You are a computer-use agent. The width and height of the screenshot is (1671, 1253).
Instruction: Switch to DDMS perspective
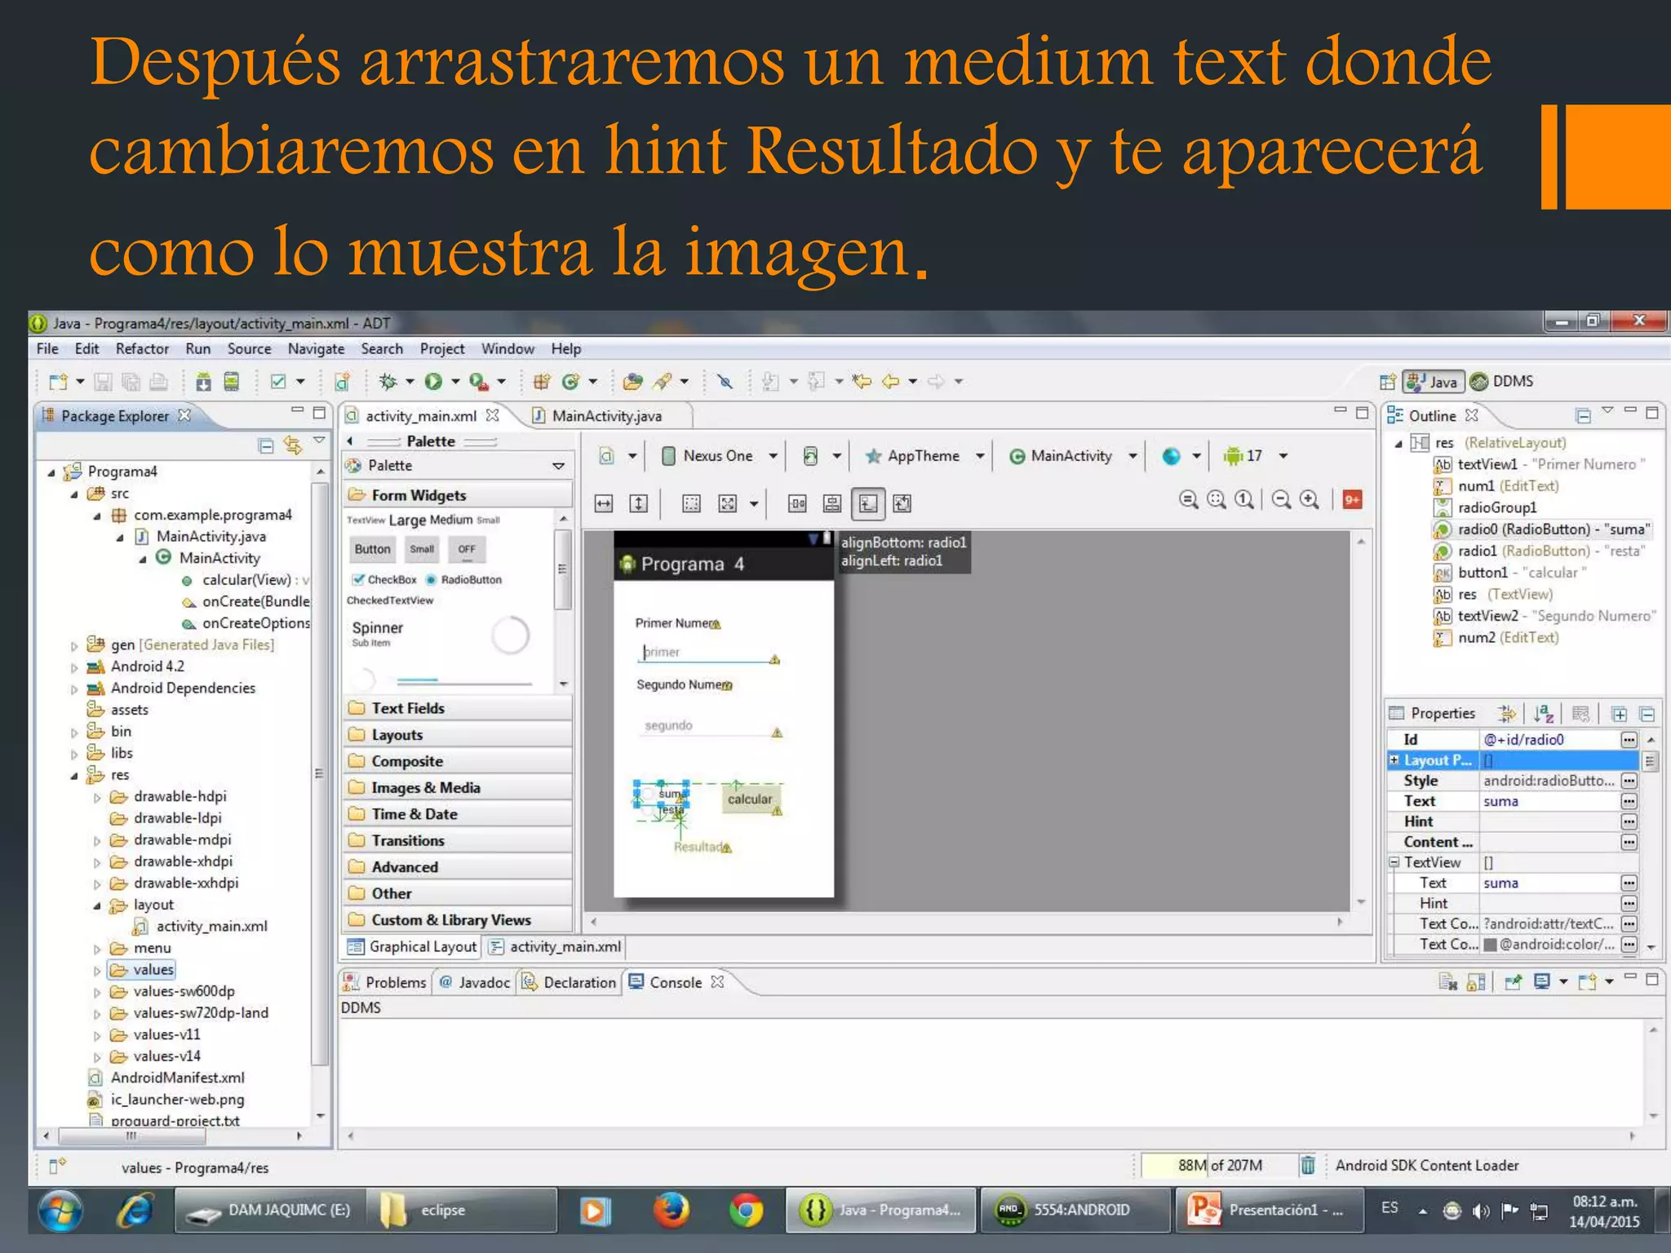pos(1502,381)
